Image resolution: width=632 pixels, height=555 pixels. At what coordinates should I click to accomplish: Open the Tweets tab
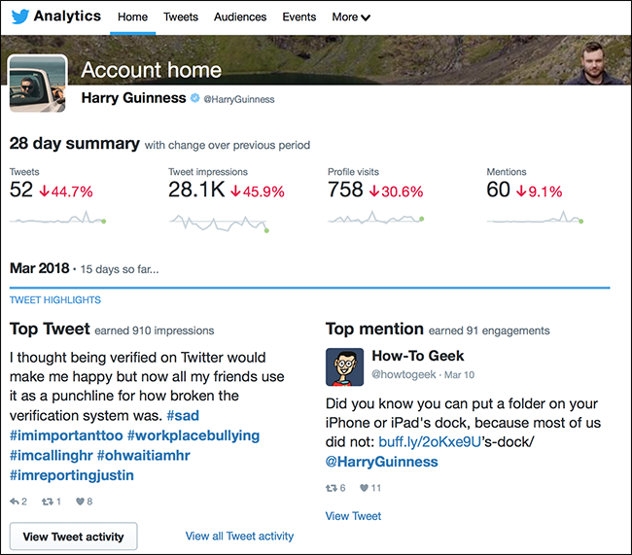pos(181,17)
